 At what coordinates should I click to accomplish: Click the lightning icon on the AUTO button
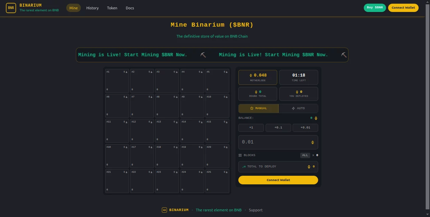tap(293, 108)
